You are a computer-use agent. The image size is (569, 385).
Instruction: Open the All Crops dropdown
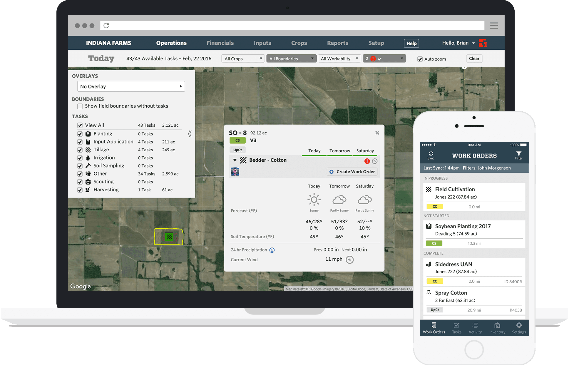[243, 59]
